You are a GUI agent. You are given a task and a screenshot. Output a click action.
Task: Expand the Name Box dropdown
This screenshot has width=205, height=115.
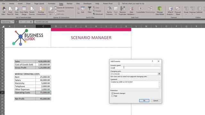pos(13,22)
